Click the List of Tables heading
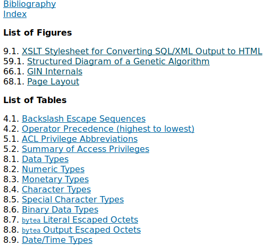Screen dimensions: 274x246 (35, 100)
